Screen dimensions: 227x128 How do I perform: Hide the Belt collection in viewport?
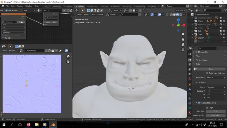[224, 31]
